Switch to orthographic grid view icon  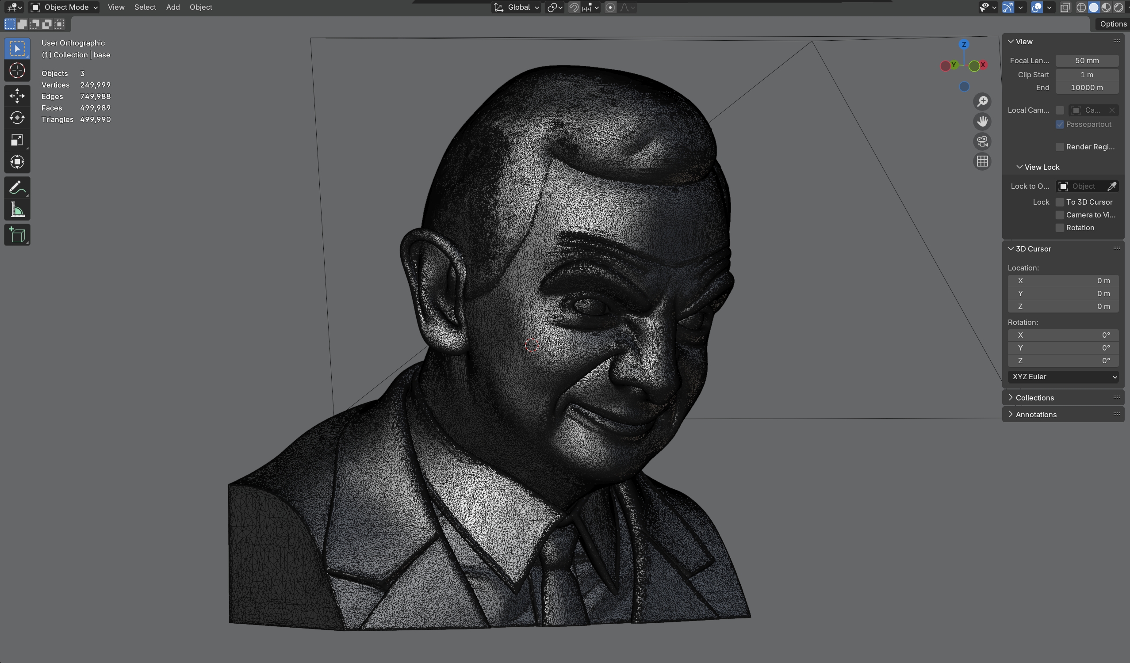[982, 161]
